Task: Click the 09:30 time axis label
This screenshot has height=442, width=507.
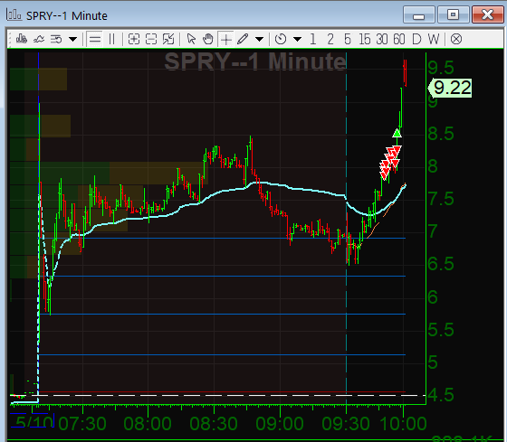Action: click(x=346, y=424)
